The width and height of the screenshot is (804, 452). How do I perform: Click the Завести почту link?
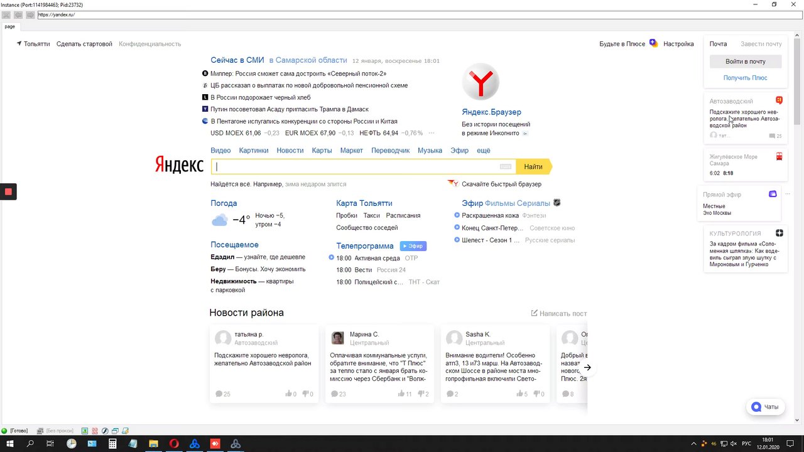[761, 44]
